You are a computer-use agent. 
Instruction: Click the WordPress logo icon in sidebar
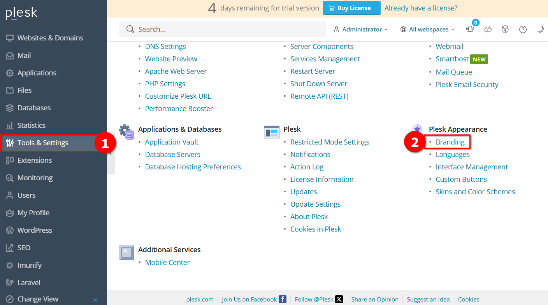click(x=10, y=230)
